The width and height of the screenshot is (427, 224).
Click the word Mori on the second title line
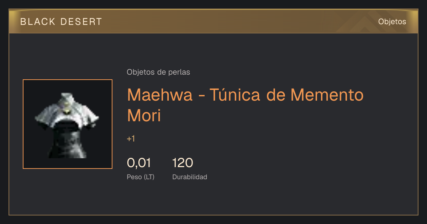pyautogui.click(x=144, y=116)
